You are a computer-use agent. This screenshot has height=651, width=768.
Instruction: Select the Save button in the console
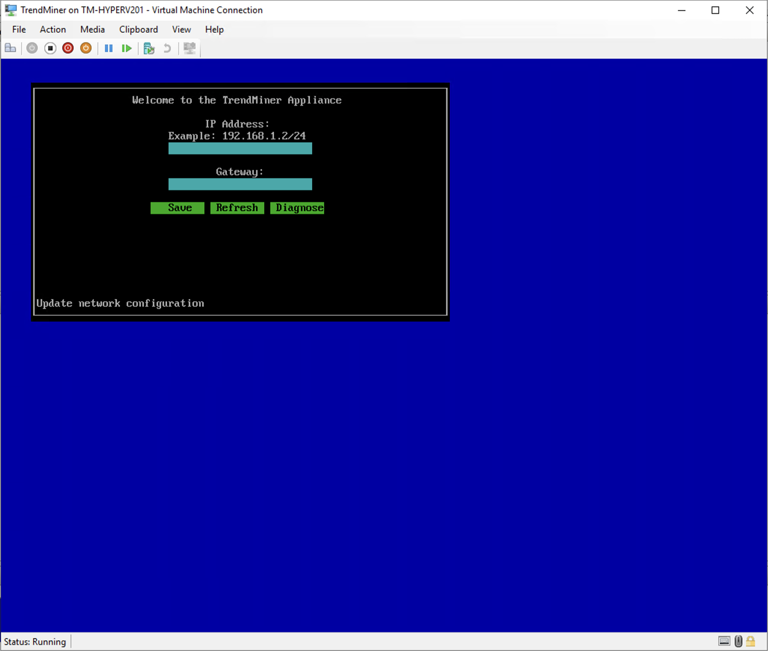click(x=177, y=208)
